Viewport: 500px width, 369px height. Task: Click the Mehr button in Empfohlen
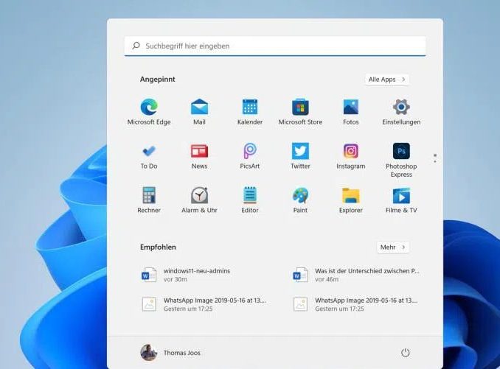click(393, 247)
